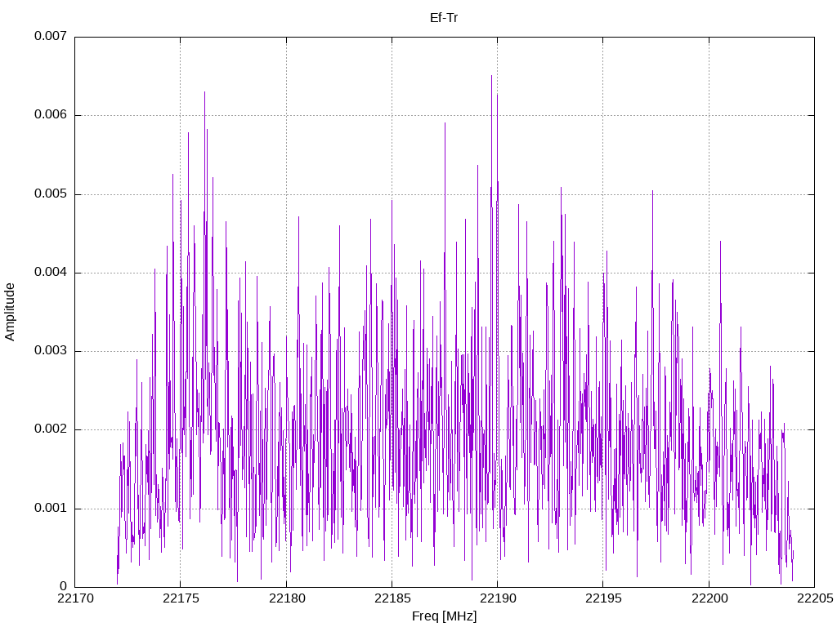Click the y-axis tick value 0.001
Image resolution: width=837 pixels, height=627 pixels.
click(51, 508)
